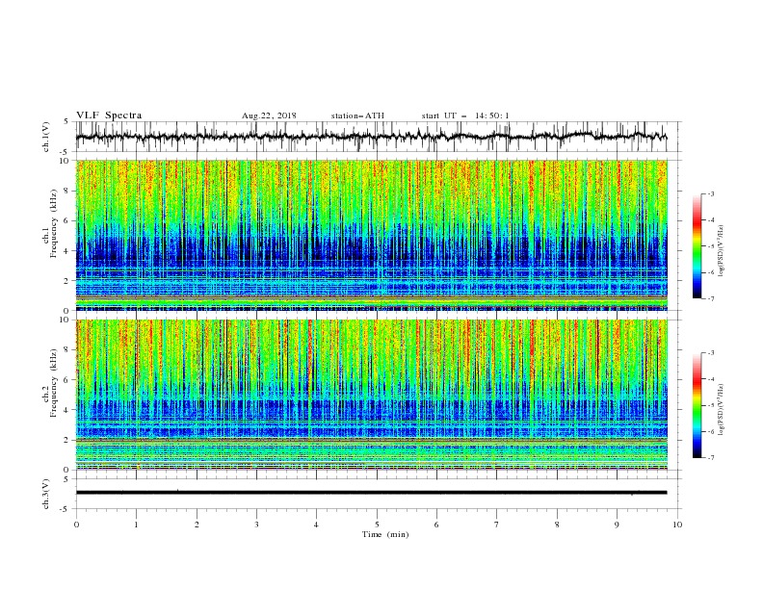Click time axis tick label "2"

click(x=197, y=525)
